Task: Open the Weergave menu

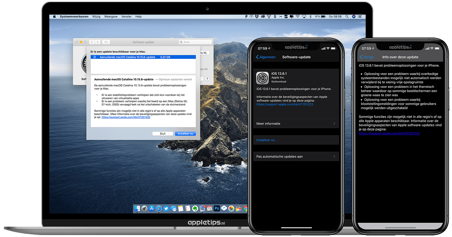Action: 111,16
